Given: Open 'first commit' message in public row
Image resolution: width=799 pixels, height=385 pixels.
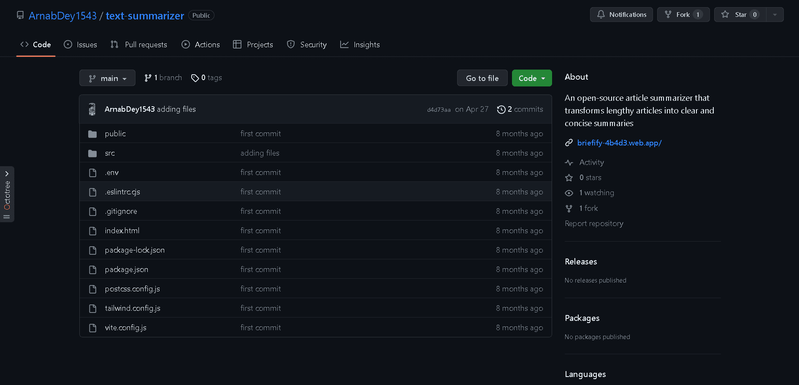Looking at the screenshot, I should coord(261,134).
